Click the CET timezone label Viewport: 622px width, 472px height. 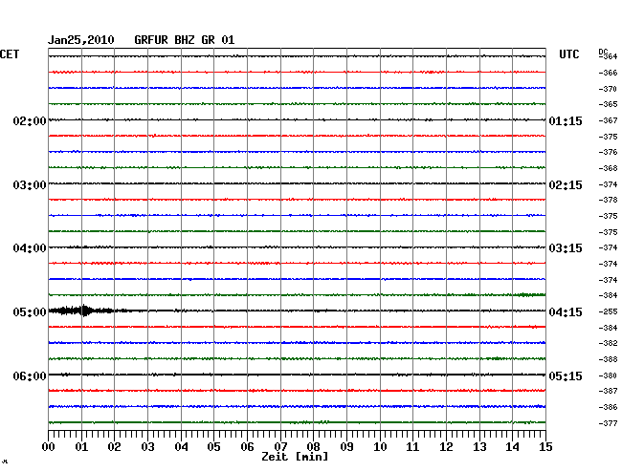click(x=10, y=54)
